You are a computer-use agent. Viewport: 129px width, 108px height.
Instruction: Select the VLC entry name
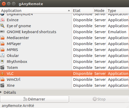pos(10,74)
